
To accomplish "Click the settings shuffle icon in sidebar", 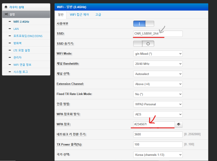I will tap(6, 14).
